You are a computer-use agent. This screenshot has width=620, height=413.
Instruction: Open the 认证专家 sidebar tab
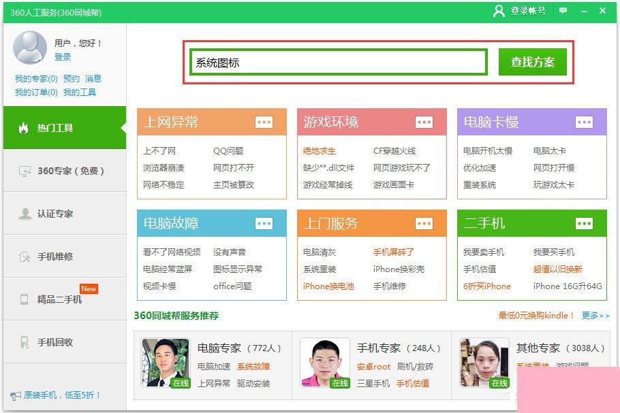pyautogui.click(x=65, y=214)
